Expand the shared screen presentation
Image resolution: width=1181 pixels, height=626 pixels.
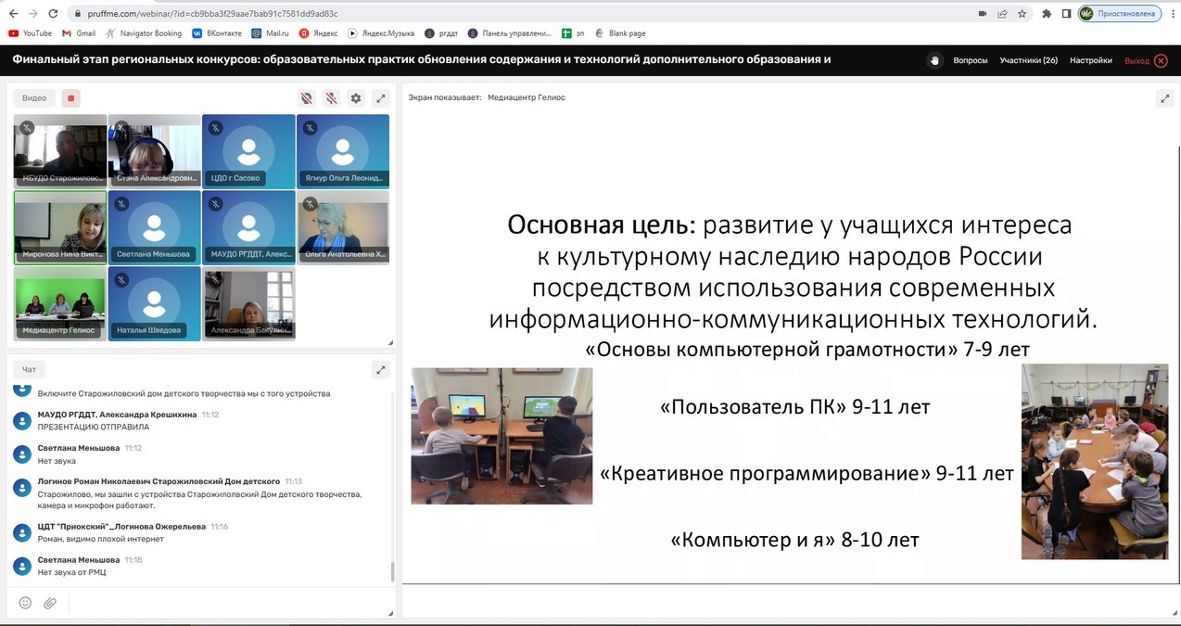(1164, 97)
